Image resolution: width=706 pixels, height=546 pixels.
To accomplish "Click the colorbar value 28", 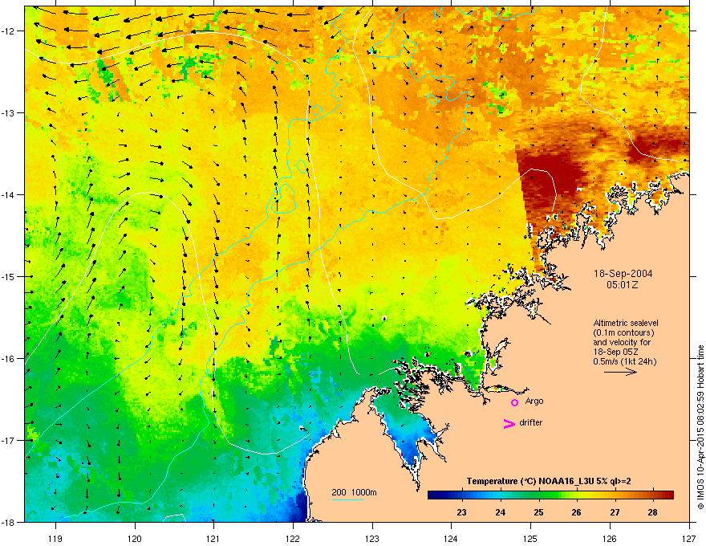I will 652,512.
